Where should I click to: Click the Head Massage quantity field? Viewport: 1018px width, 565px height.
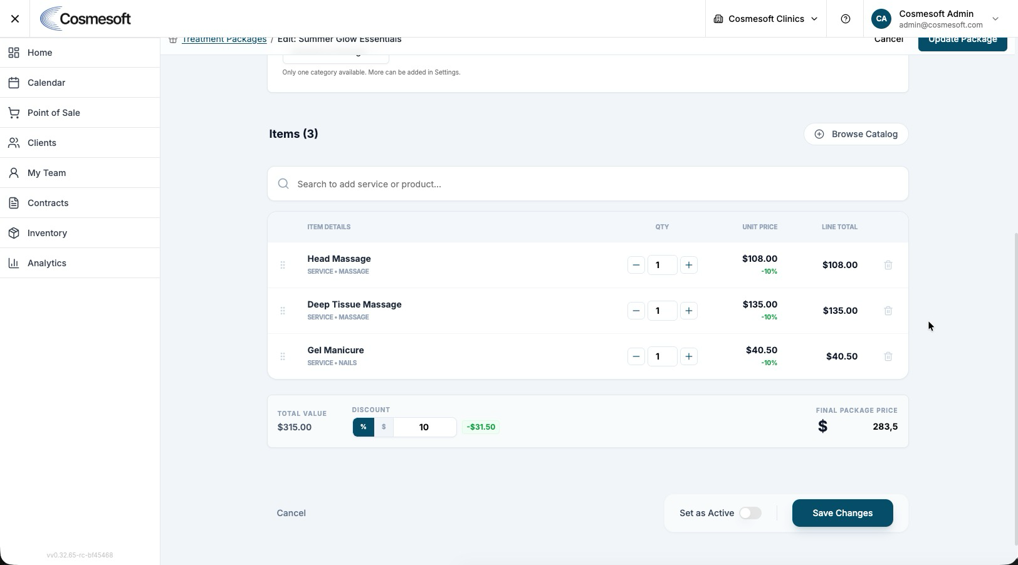coord(662,265)
